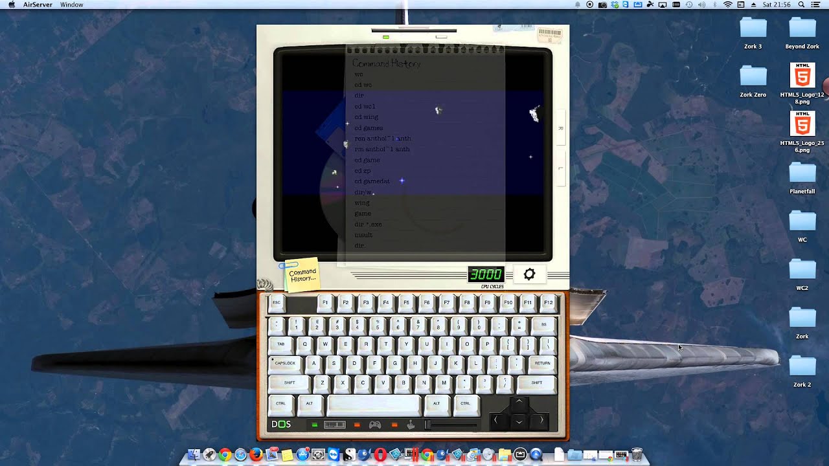Select the Zork 2 desktop folder
This screenshot has height=466, width=829.
coord(802,371)
